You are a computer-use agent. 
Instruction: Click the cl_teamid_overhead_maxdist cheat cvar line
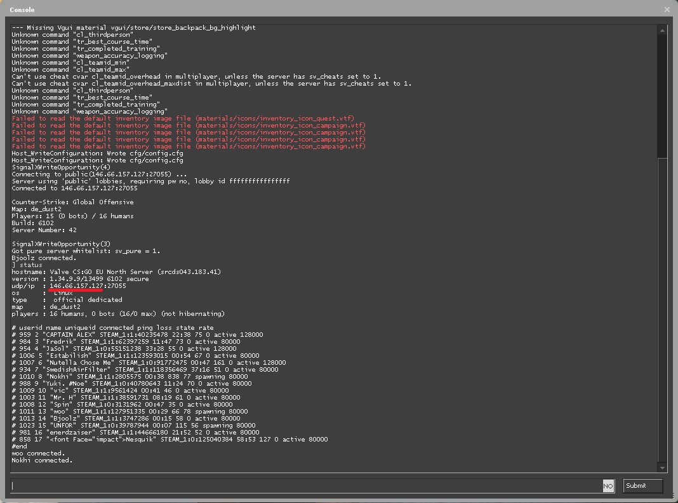(211, 83)
